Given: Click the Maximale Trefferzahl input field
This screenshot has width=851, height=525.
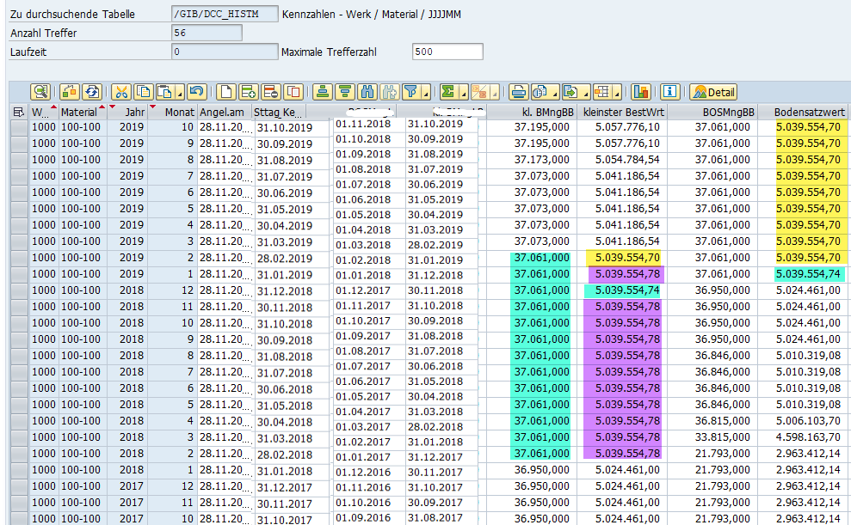Looking at the screenshot, I should tap(447, 52).
